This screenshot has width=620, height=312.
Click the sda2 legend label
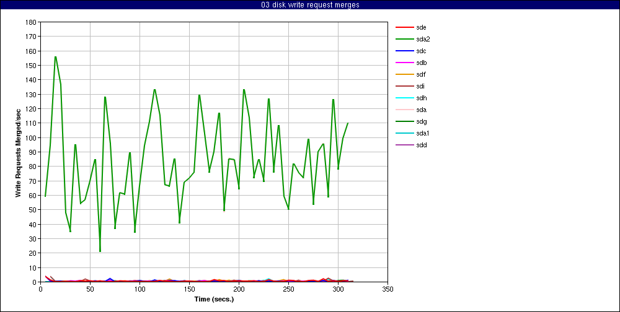(423, 40)
